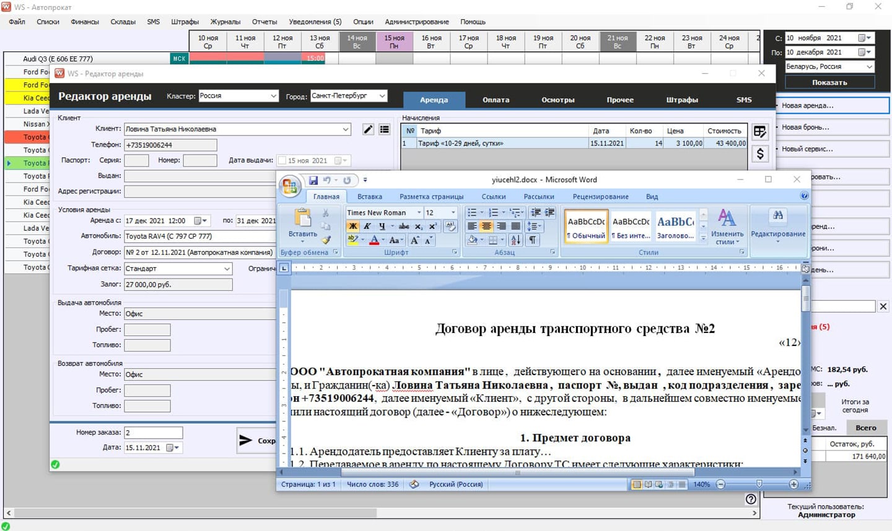
Task: Toggle bold formatting (Ж) in Word ribbon
Action: pos(353,227)
